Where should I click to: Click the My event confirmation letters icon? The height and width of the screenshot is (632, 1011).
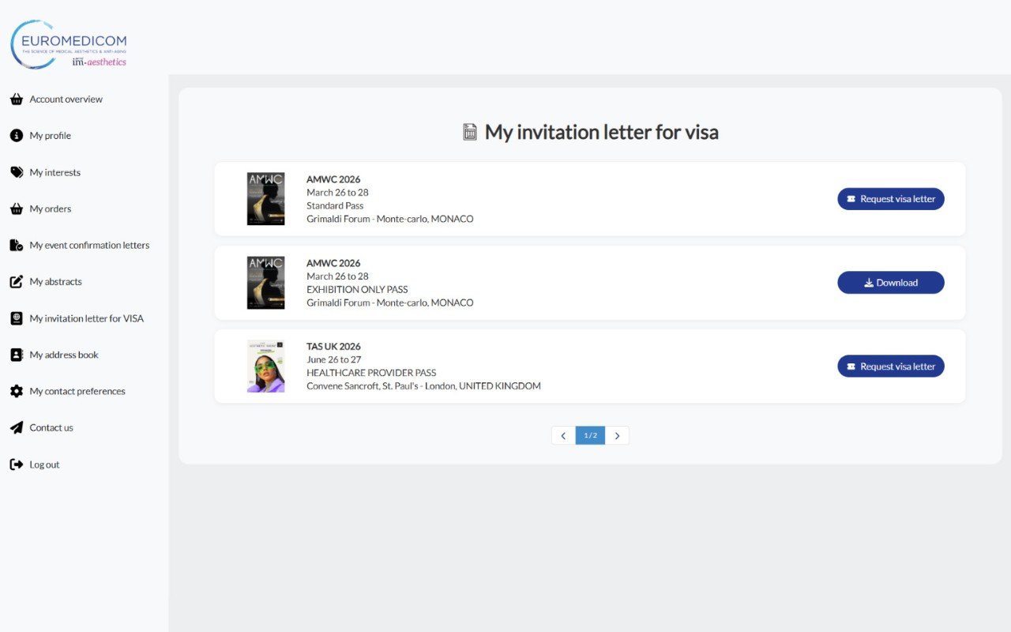click(x=16, y=246)
